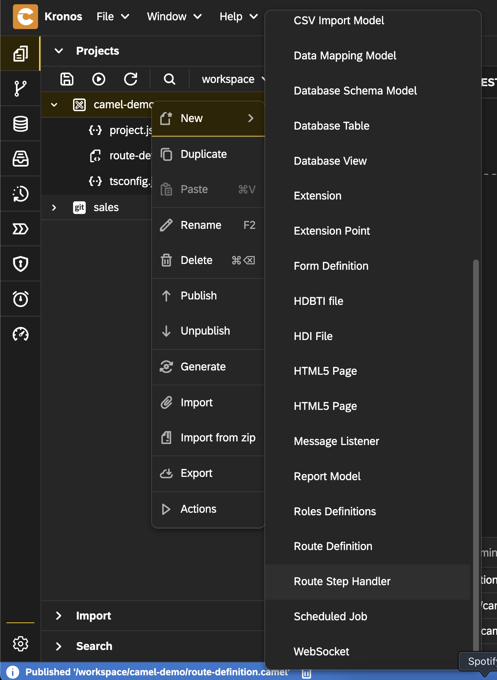Expand the Search panel section
The width and height of the screenshot is (497, 680).
coord(59,646)
